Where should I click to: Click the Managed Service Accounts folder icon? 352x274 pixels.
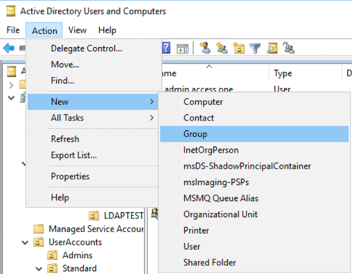pos(38,229)
